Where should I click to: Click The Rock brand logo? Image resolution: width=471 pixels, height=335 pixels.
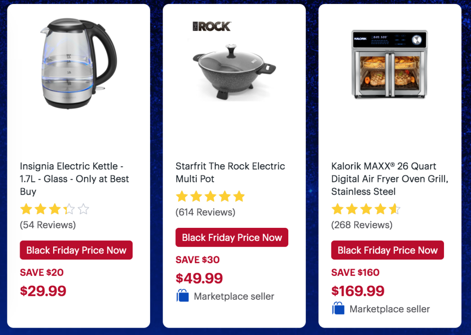[x=212, y=26]
